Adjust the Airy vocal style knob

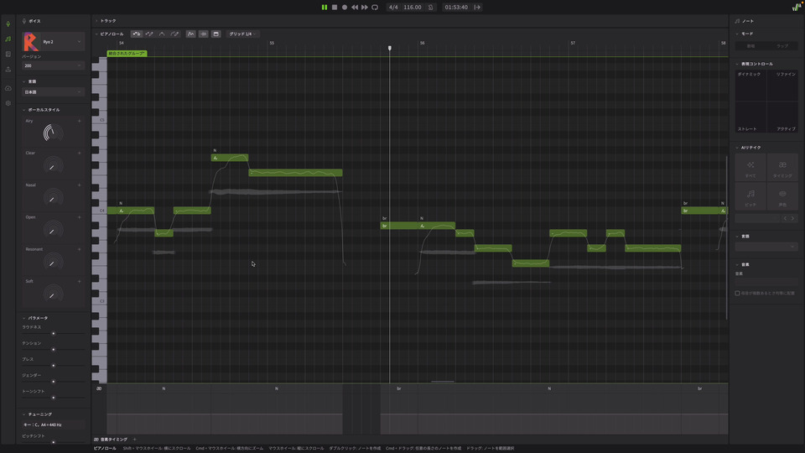tap(53, 133)
